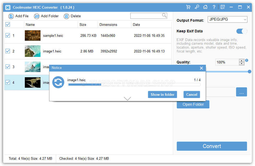Viewport: 255px width, 166px height.
Task: Open the shopping cart purchase icon
Action: [x=188, y=7]
